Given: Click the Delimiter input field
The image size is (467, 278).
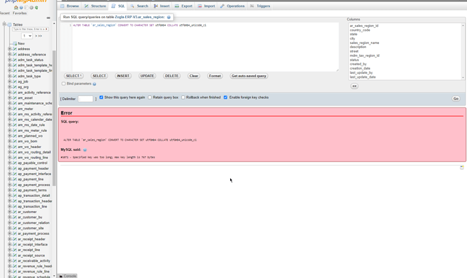Looking at the screenshot, I should pos(86,99).
